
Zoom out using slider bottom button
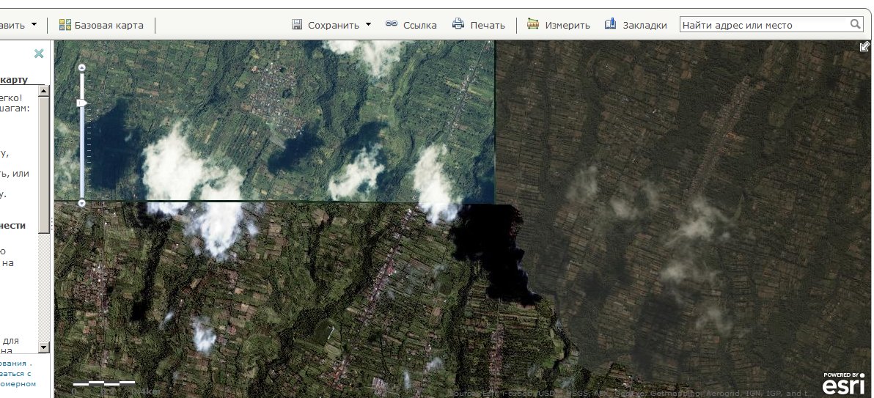(82, 202)
